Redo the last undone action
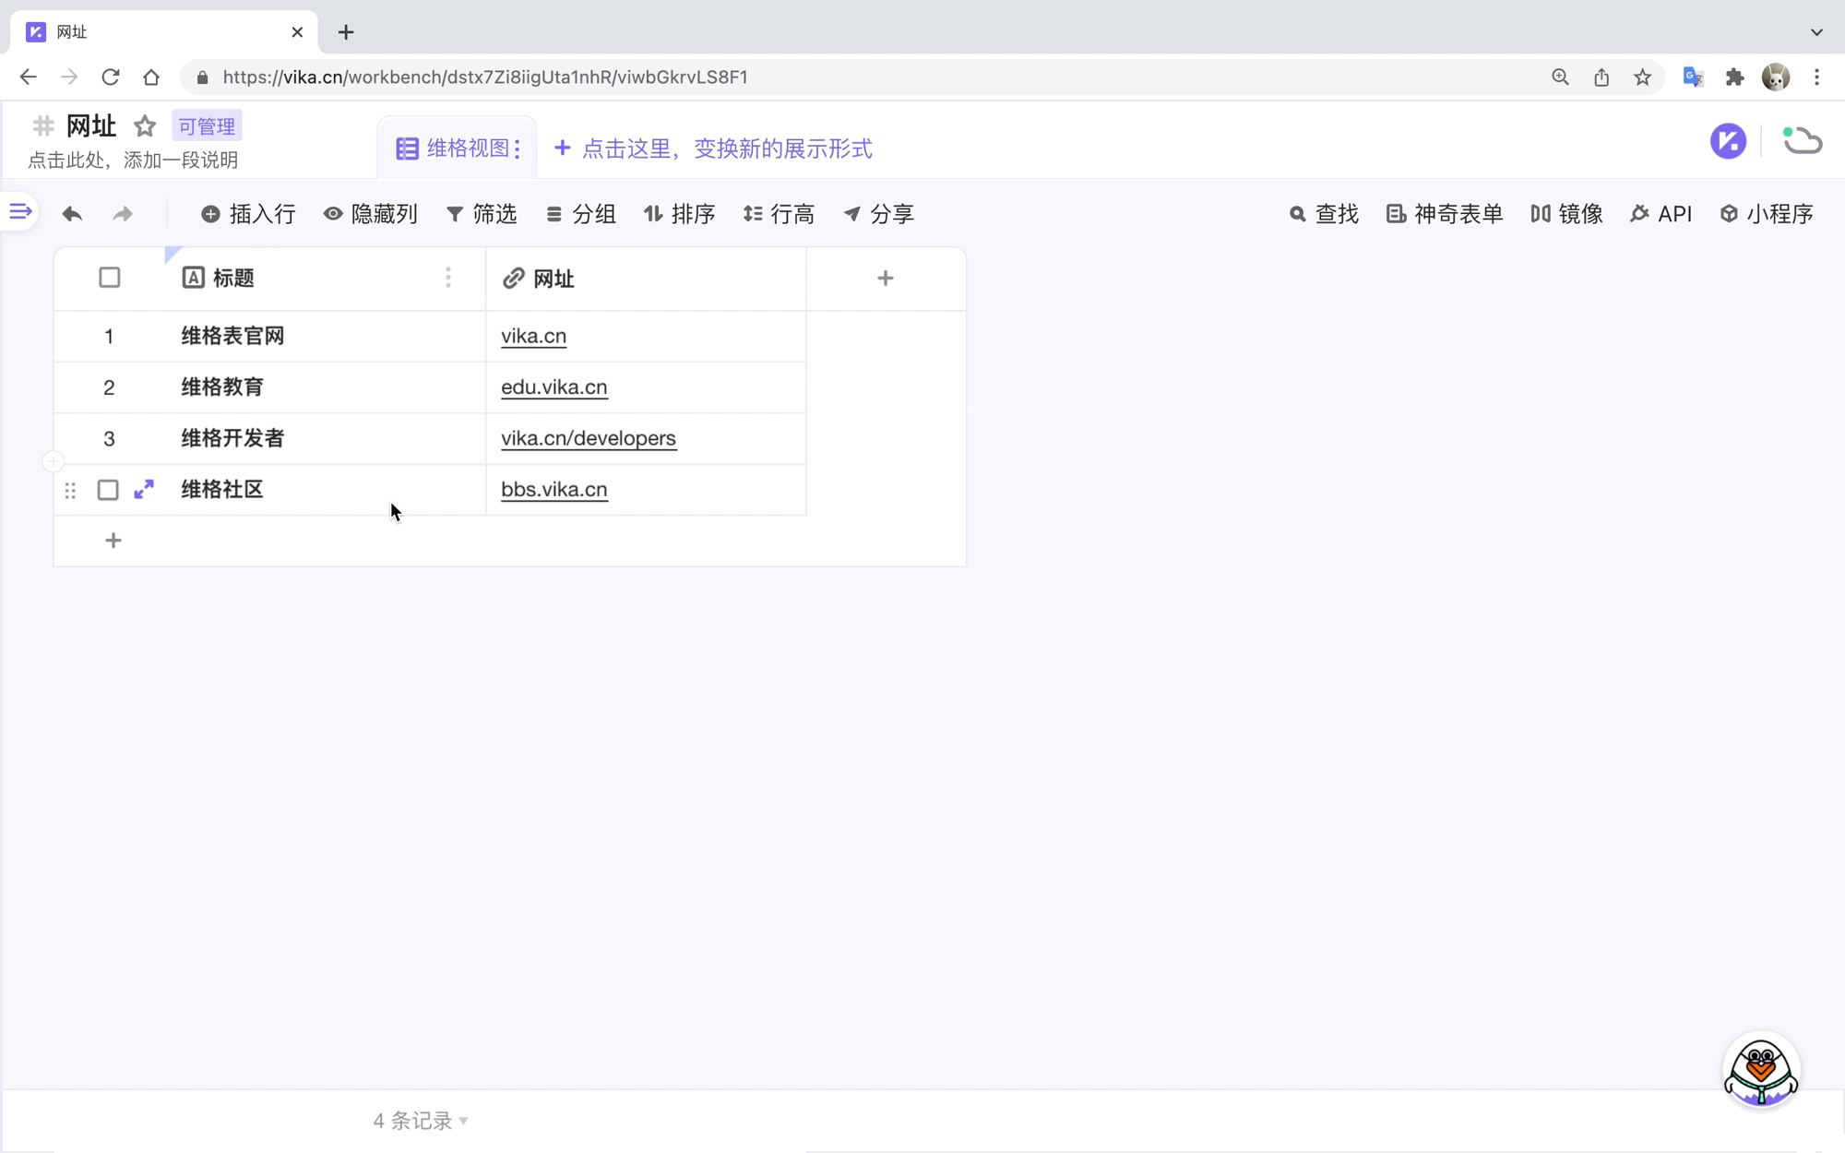The width and height of the screenshot is (1845, 1153). (123, 214)
